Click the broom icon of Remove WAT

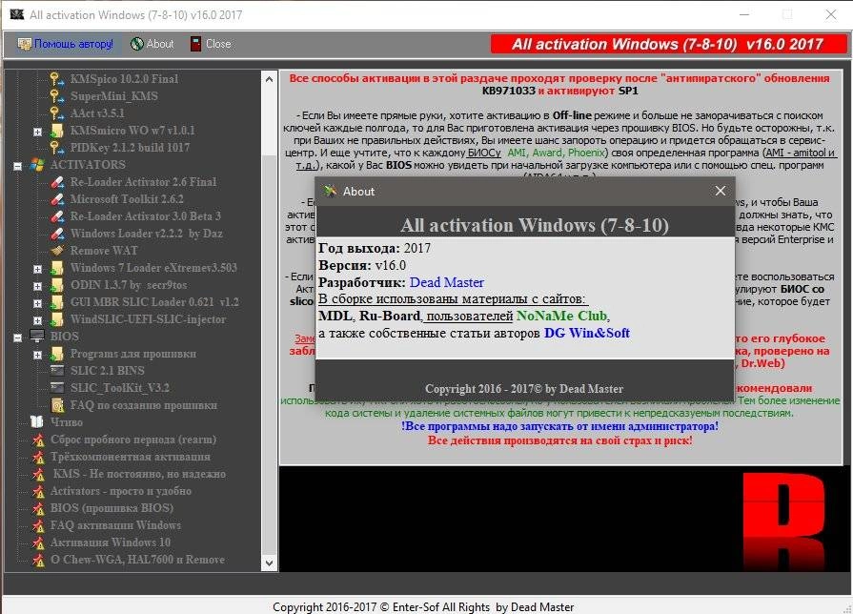point(56,251)
